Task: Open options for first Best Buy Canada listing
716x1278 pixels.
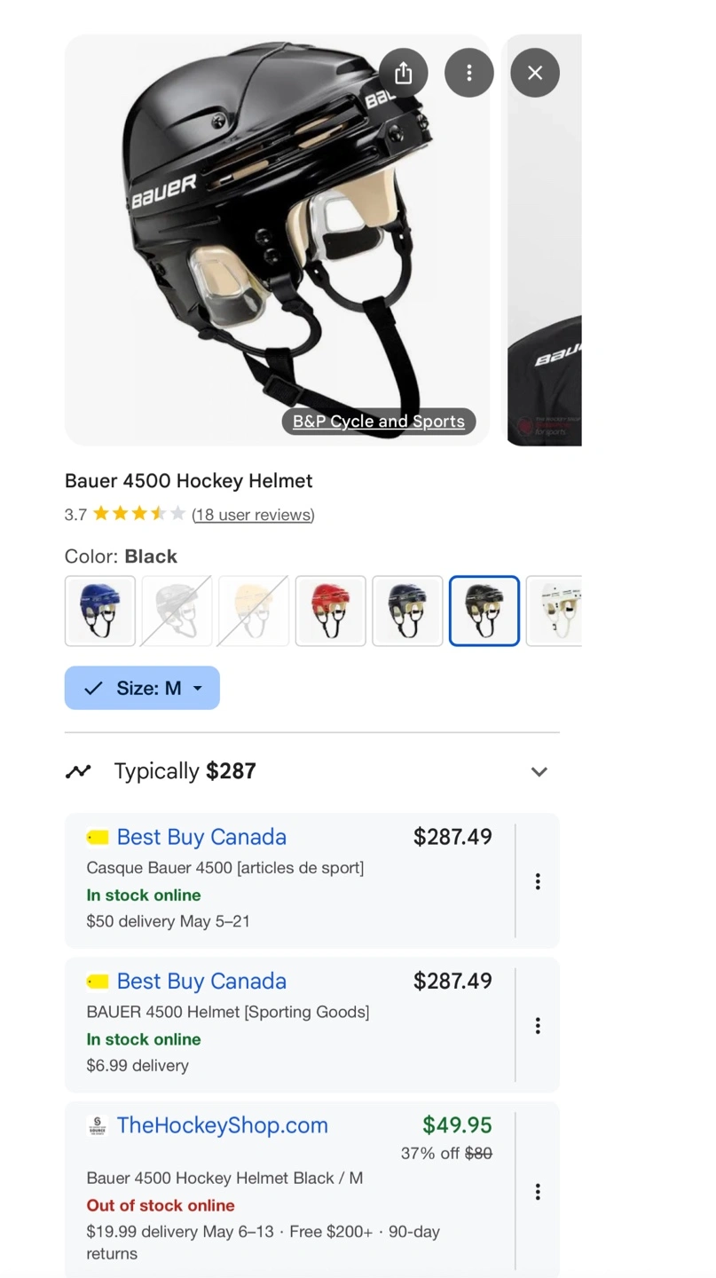Action: point(538,881)
